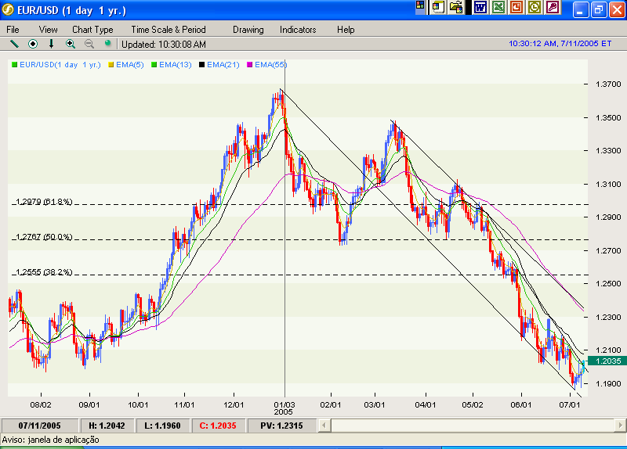The height and width of the screenshot is (449, 627).
Task: Open the Chart Type menu
Action: tap(92, 29)
